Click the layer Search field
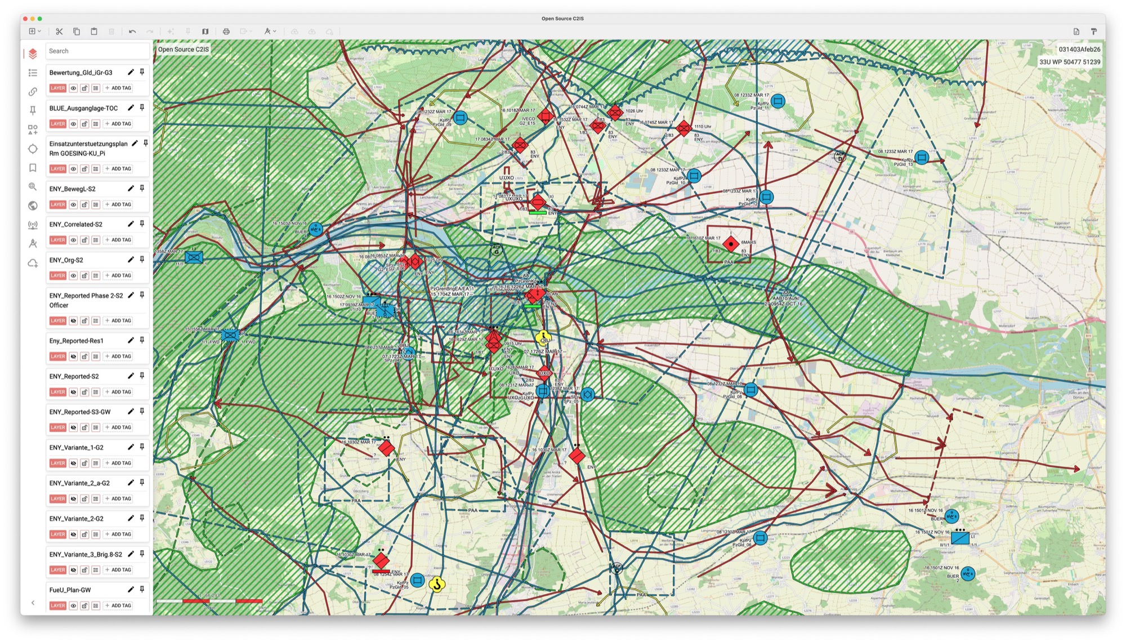 tap(97, 51)
